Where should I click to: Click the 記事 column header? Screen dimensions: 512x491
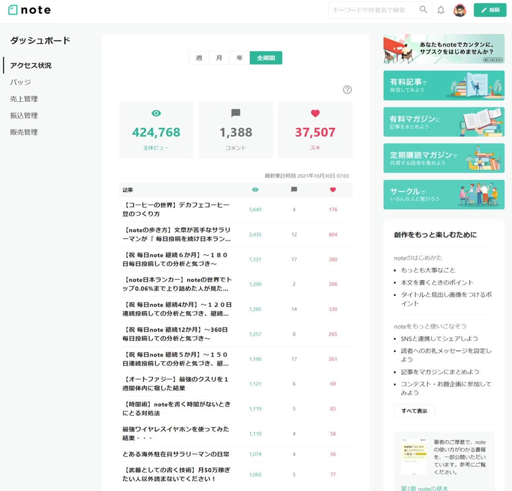tap(128, 190)
